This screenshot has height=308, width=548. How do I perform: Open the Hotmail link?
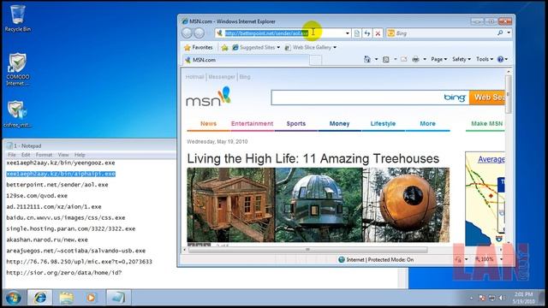[194, 77]
